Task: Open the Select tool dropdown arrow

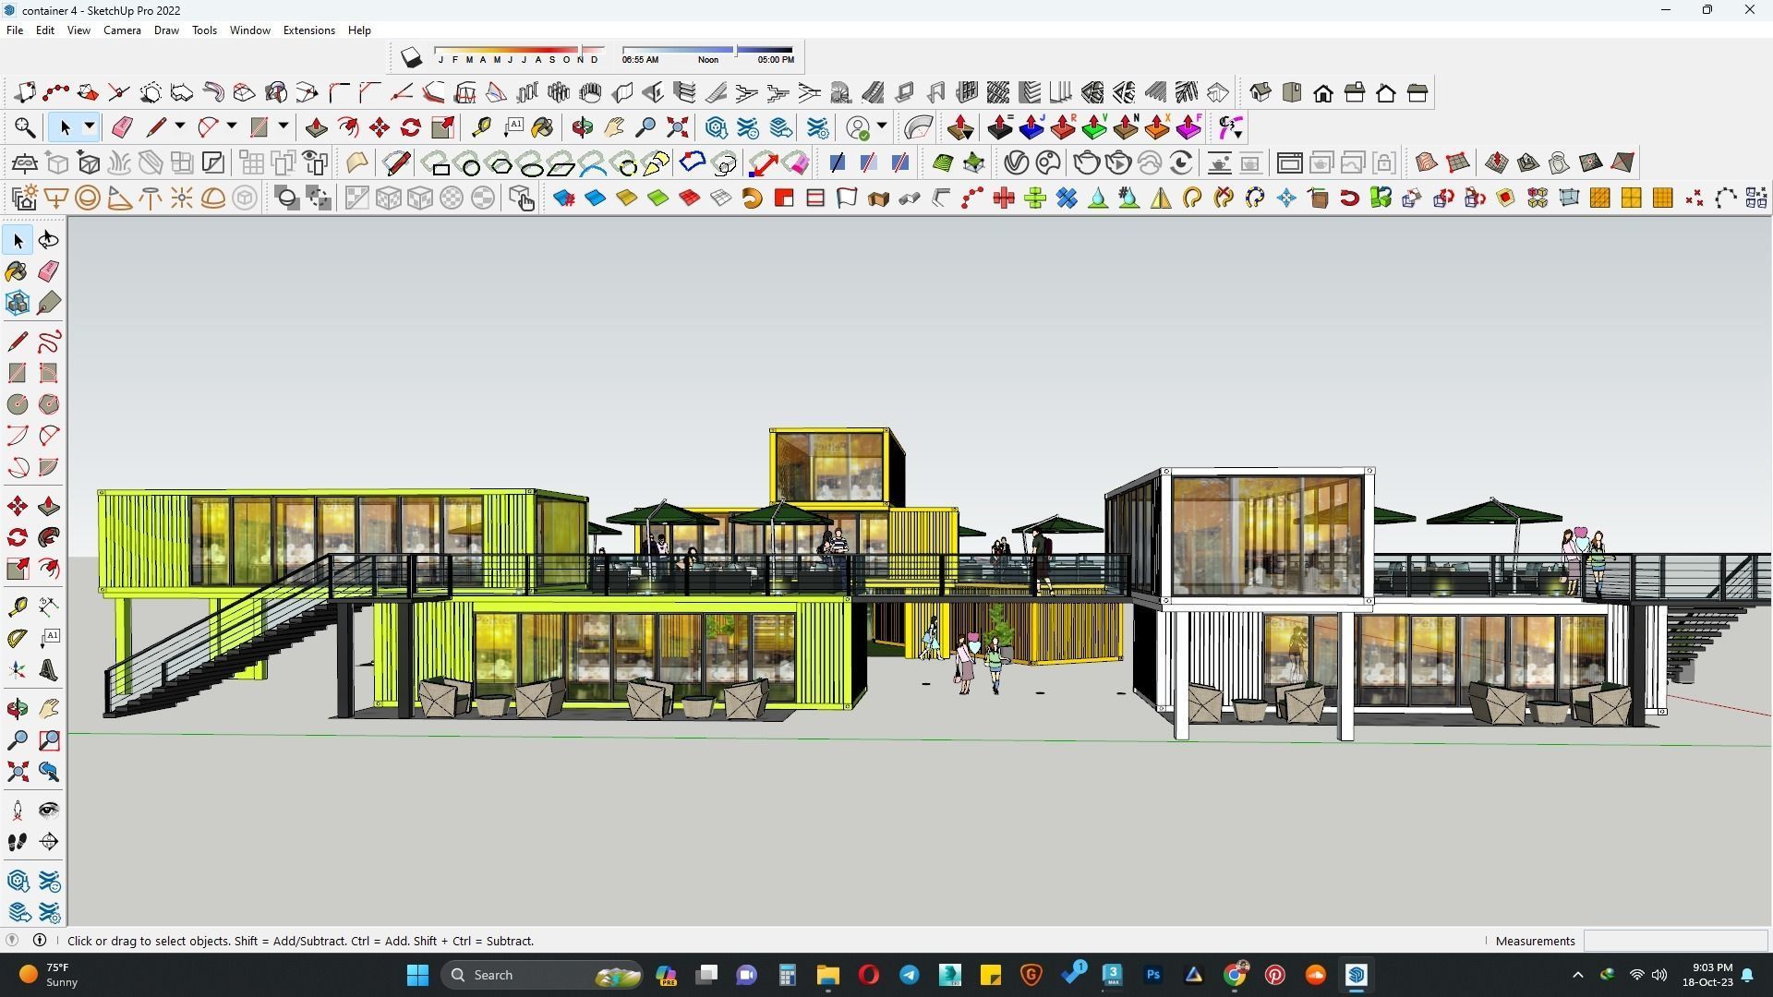Action: 90,126
